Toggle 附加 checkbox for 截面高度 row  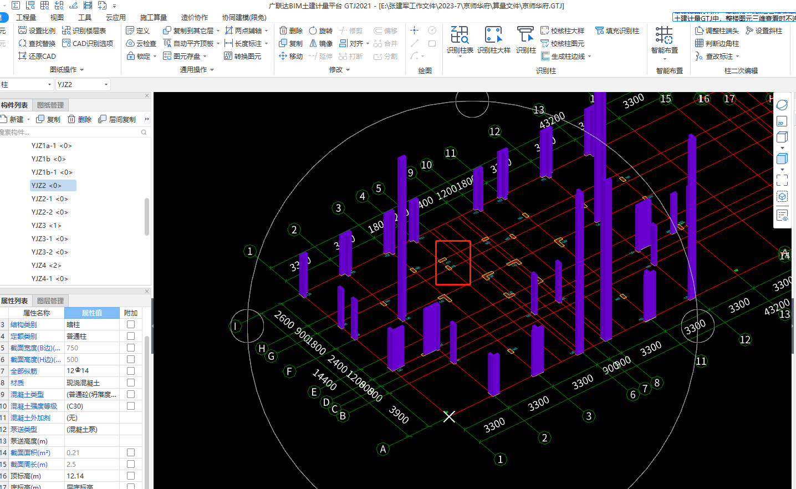[x=131, y=359]
